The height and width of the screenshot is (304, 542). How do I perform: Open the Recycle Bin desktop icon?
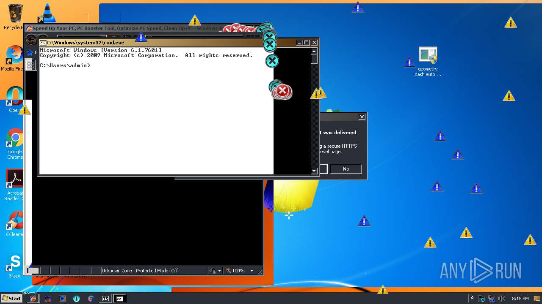pos(14,16)
